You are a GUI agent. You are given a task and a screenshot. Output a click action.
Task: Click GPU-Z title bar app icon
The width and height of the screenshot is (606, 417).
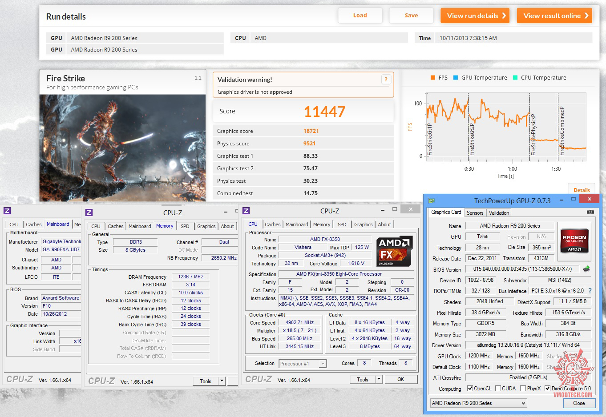pyautogui.click(x=431, y=200)
